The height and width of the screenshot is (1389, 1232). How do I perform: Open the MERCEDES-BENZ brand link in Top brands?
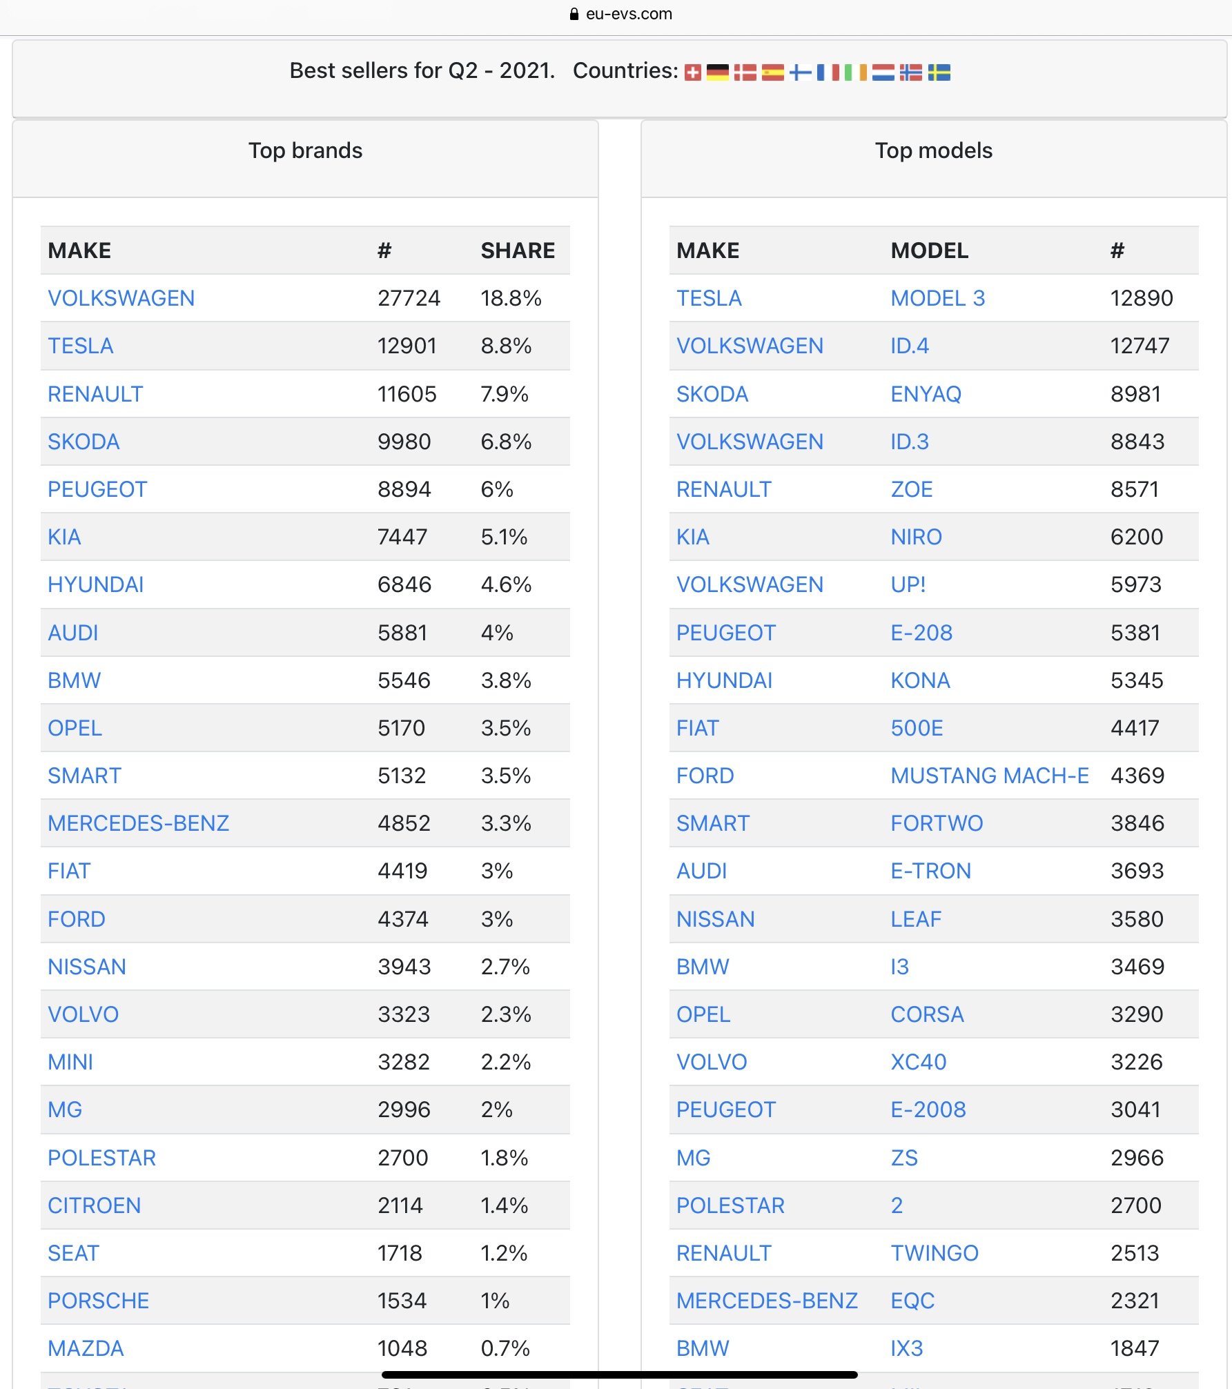(x=138, y=823)
